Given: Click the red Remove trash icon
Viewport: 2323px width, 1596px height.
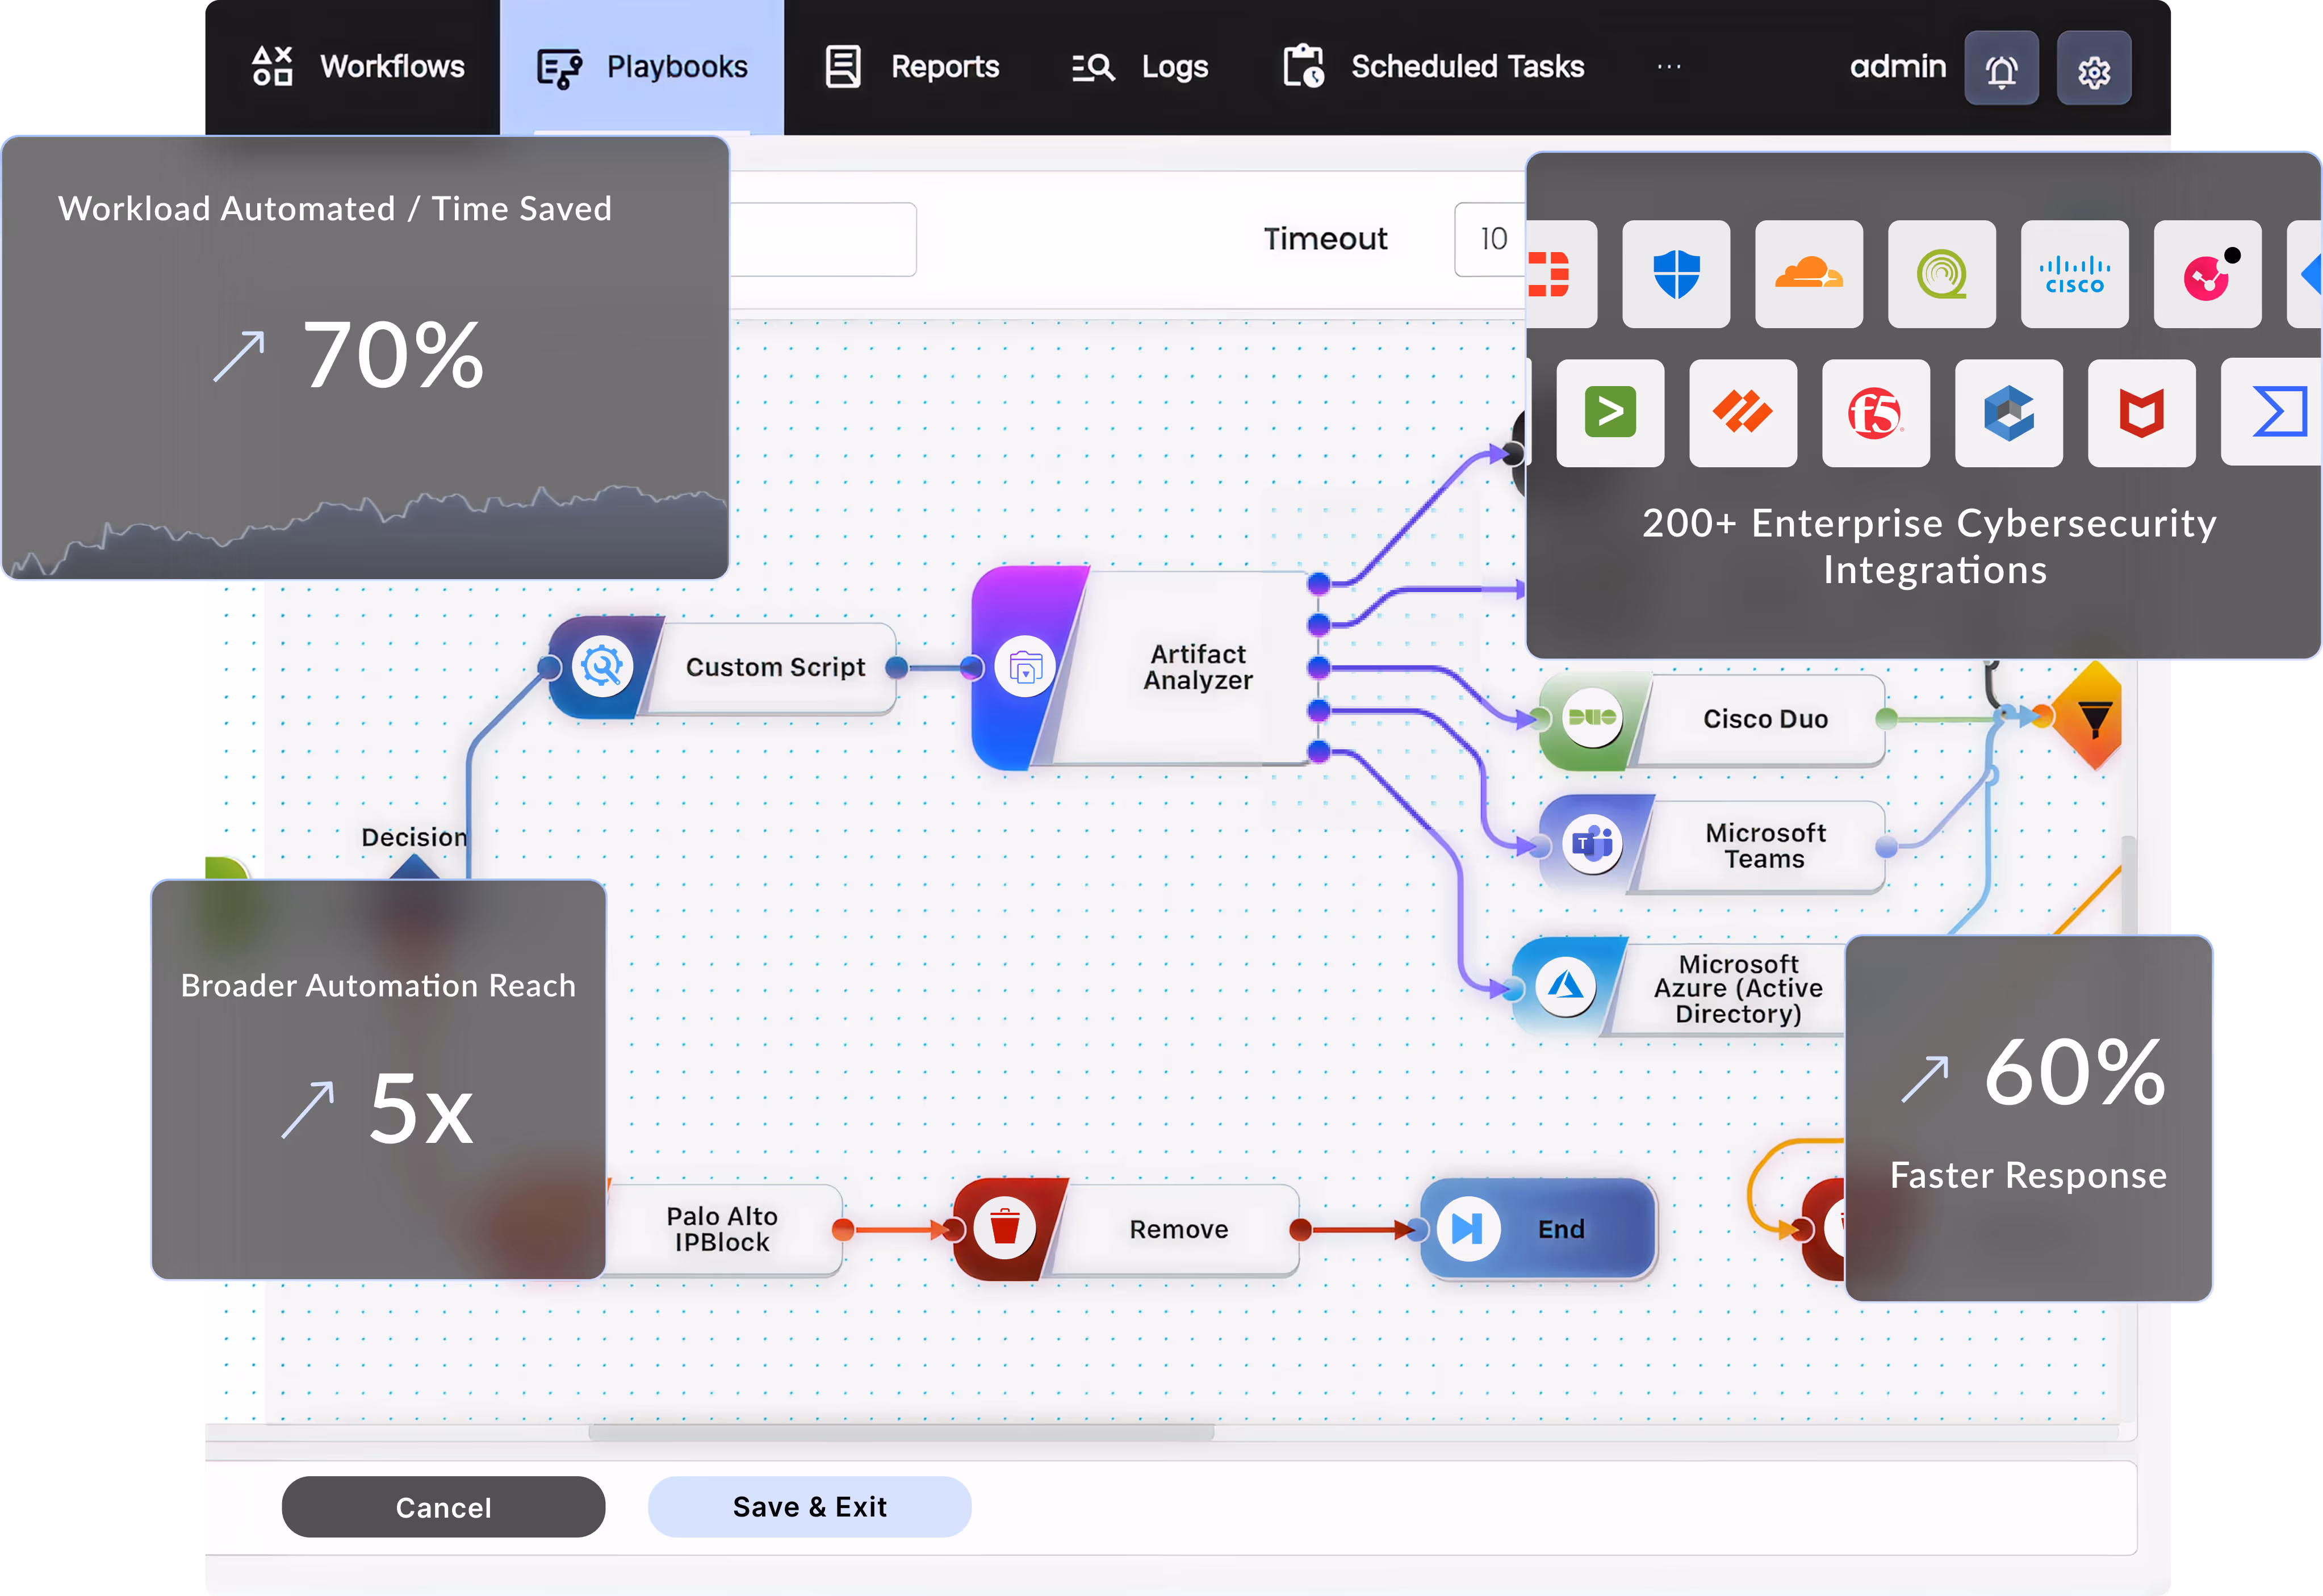Looking at the screenshot, I should point(1004,1228).
